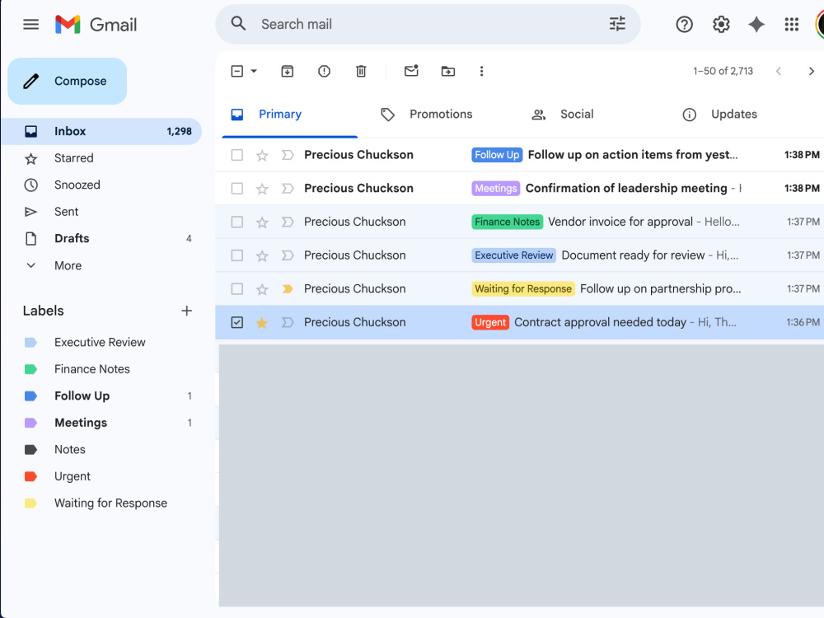Toggle importance marker on Follow up on partnership email

click(x=288, y=289)
